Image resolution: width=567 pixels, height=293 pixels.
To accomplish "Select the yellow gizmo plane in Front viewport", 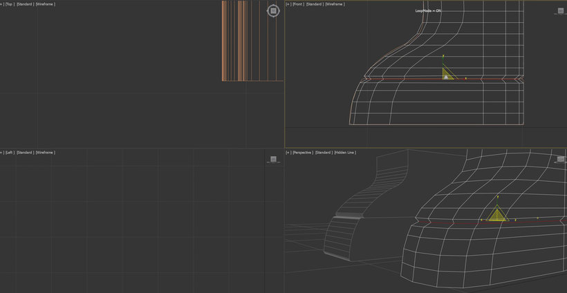I will (447, 75).
